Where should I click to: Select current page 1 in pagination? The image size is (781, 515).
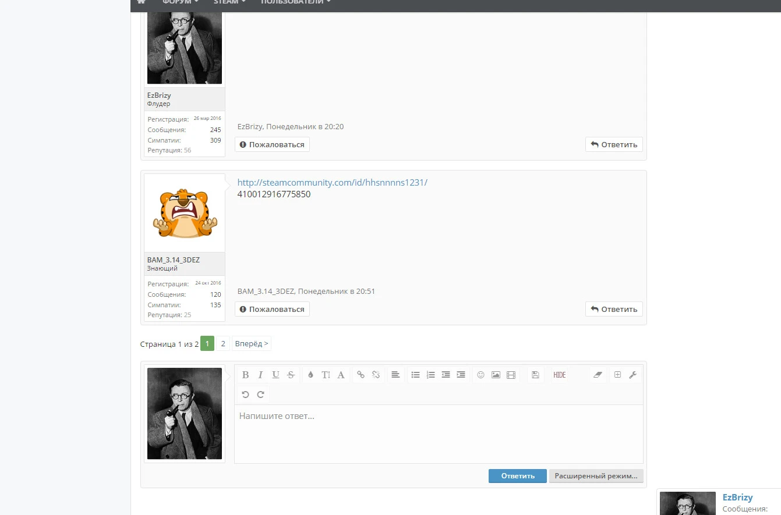point(207,343)
